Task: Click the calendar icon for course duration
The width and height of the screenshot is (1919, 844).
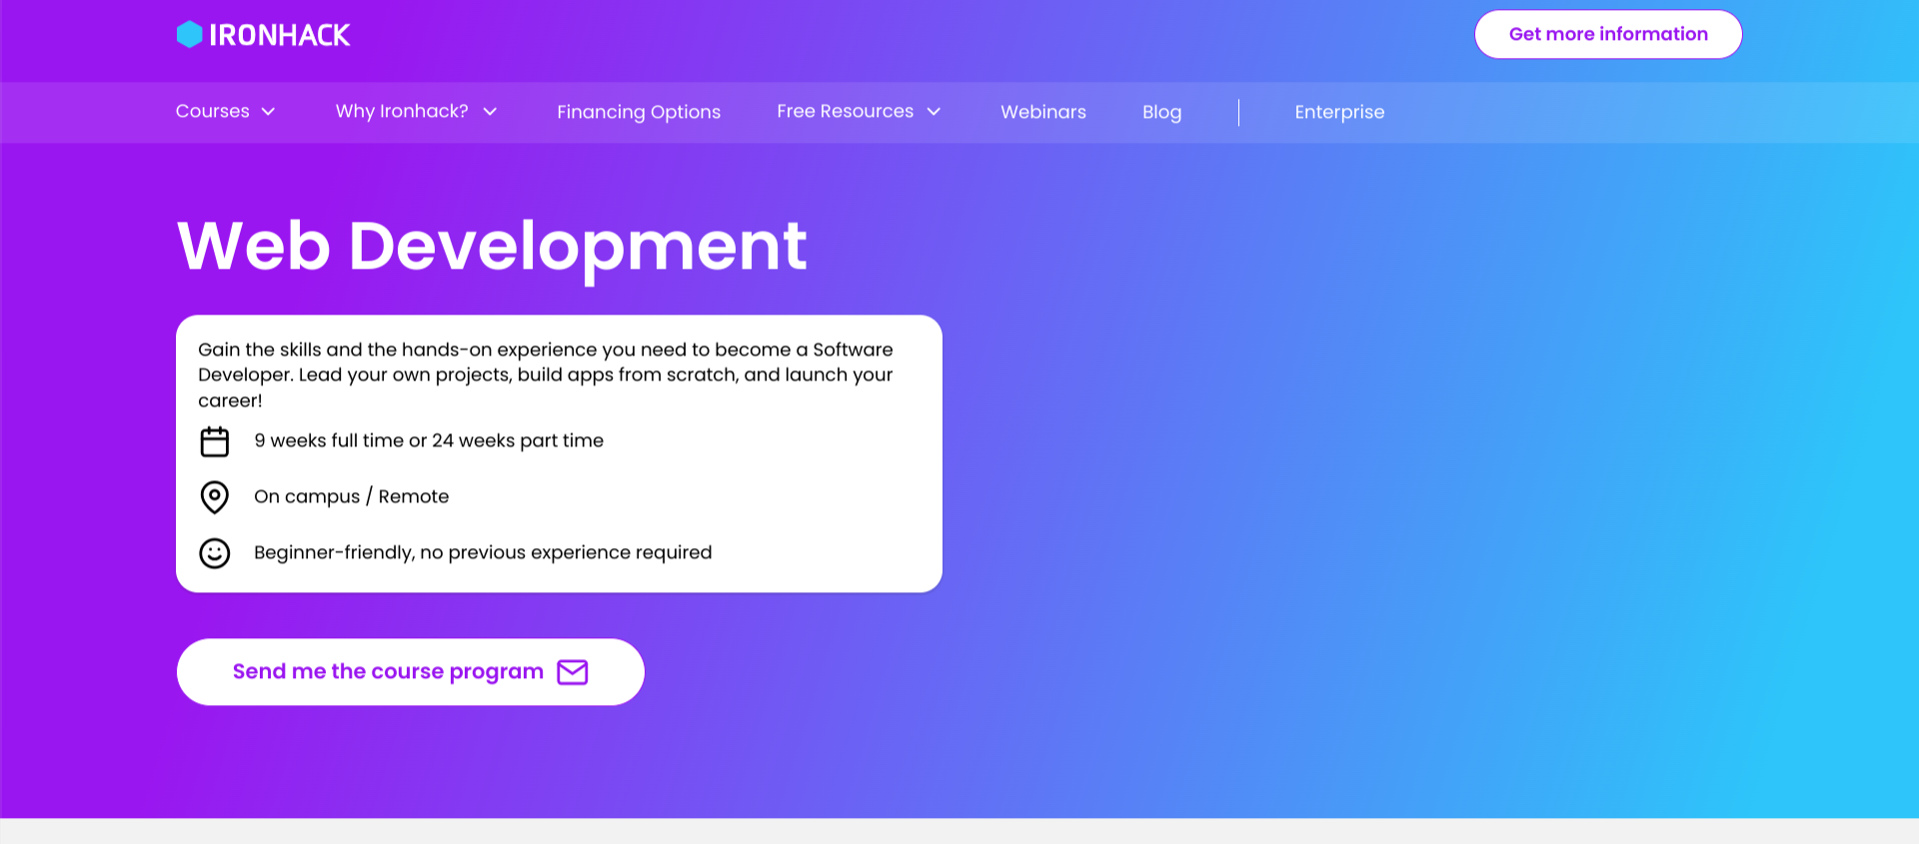Action: (x=215, y=441)
